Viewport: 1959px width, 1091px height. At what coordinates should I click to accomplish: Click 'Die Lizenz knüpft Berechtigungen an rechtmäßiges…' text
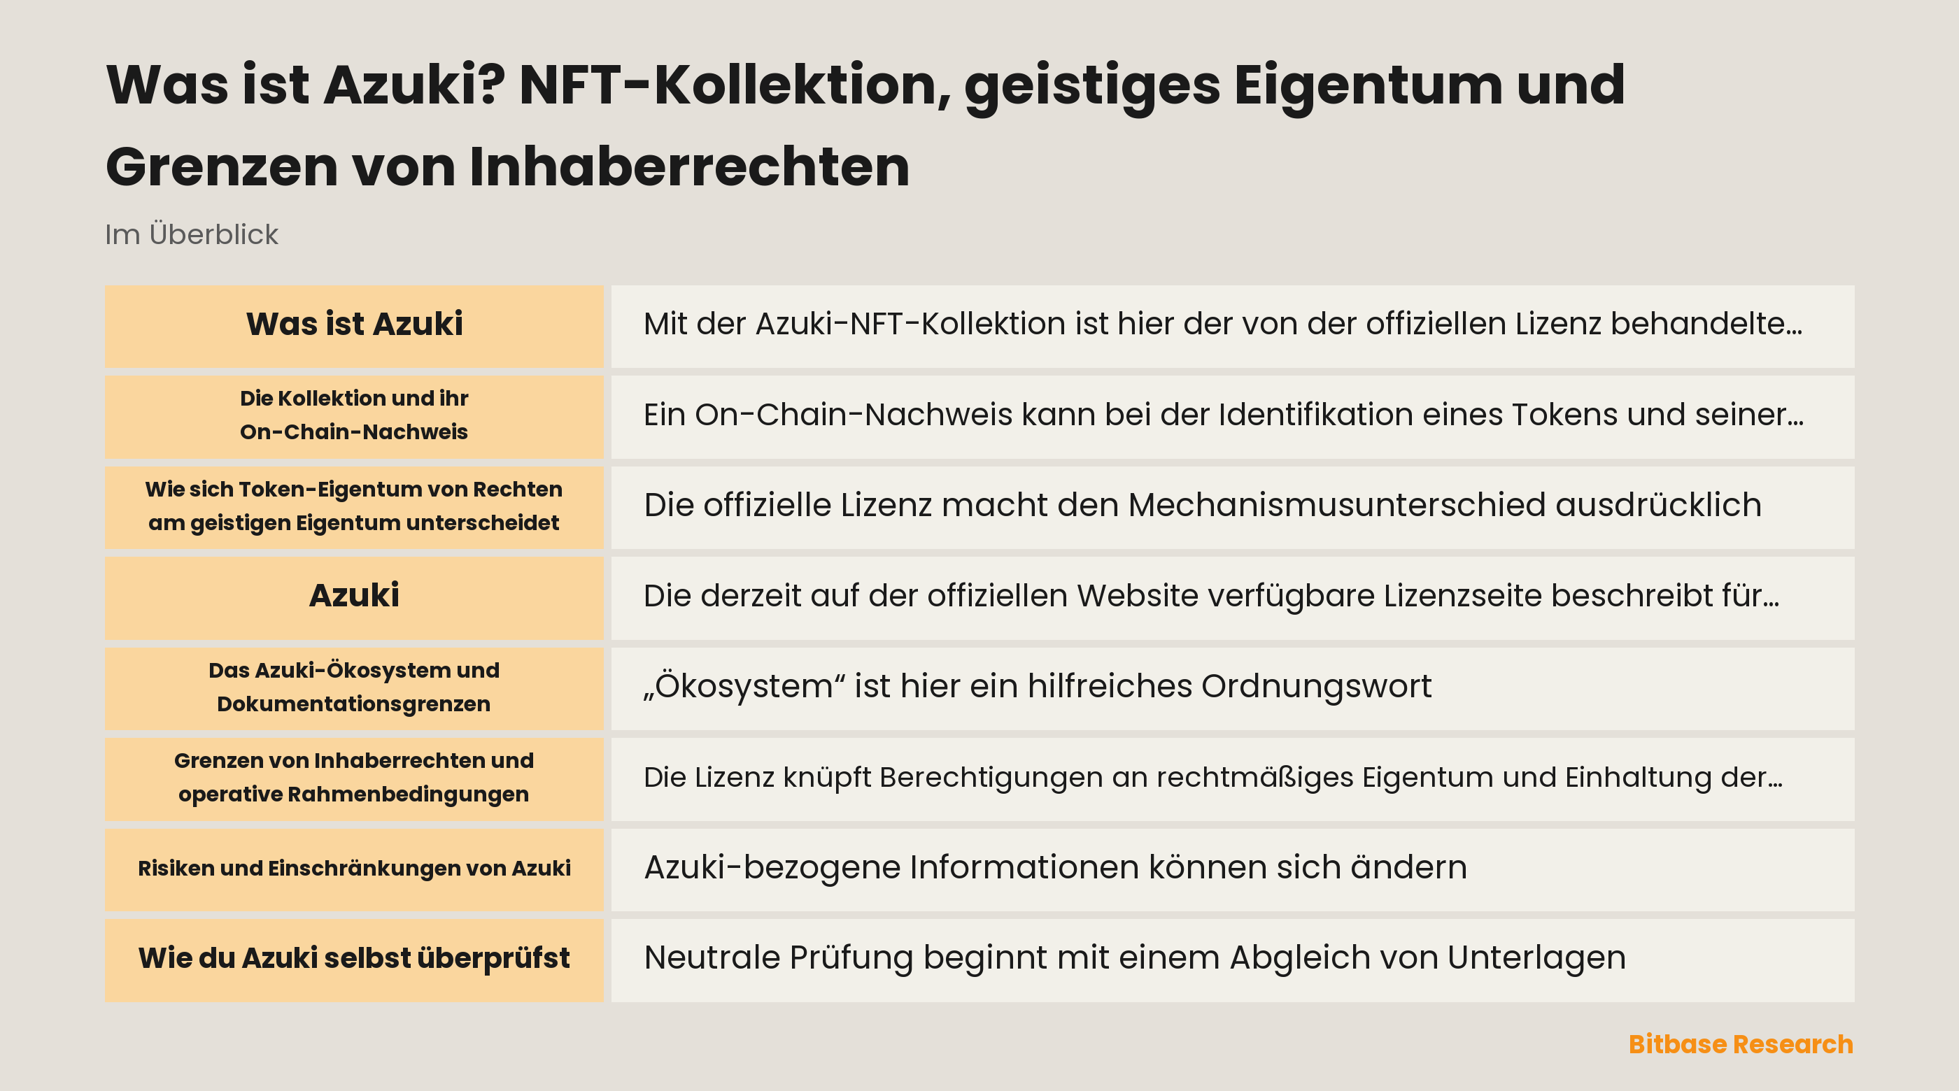pos(1212,778)
